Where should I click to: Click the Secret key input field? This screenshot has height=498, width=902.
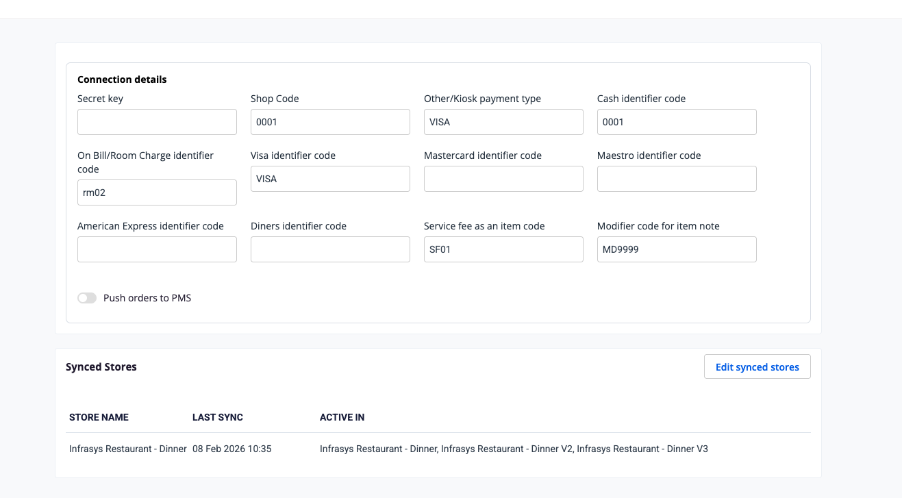click(157, 122)
